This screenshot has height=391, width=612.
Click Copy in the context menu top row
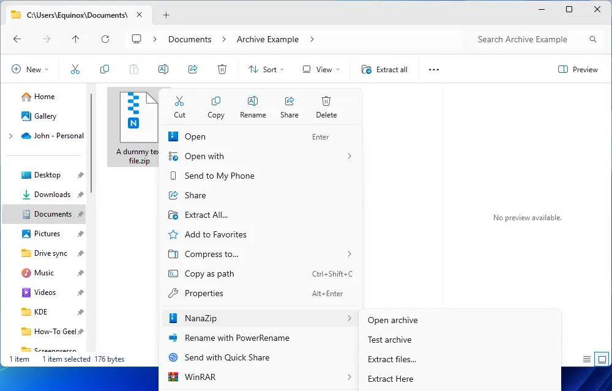216,107
